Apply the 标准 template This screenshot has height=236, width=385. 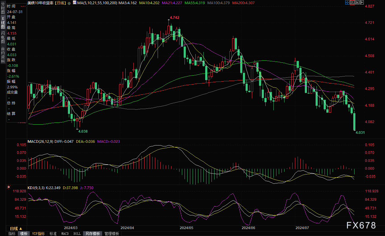tap(53, 234)
